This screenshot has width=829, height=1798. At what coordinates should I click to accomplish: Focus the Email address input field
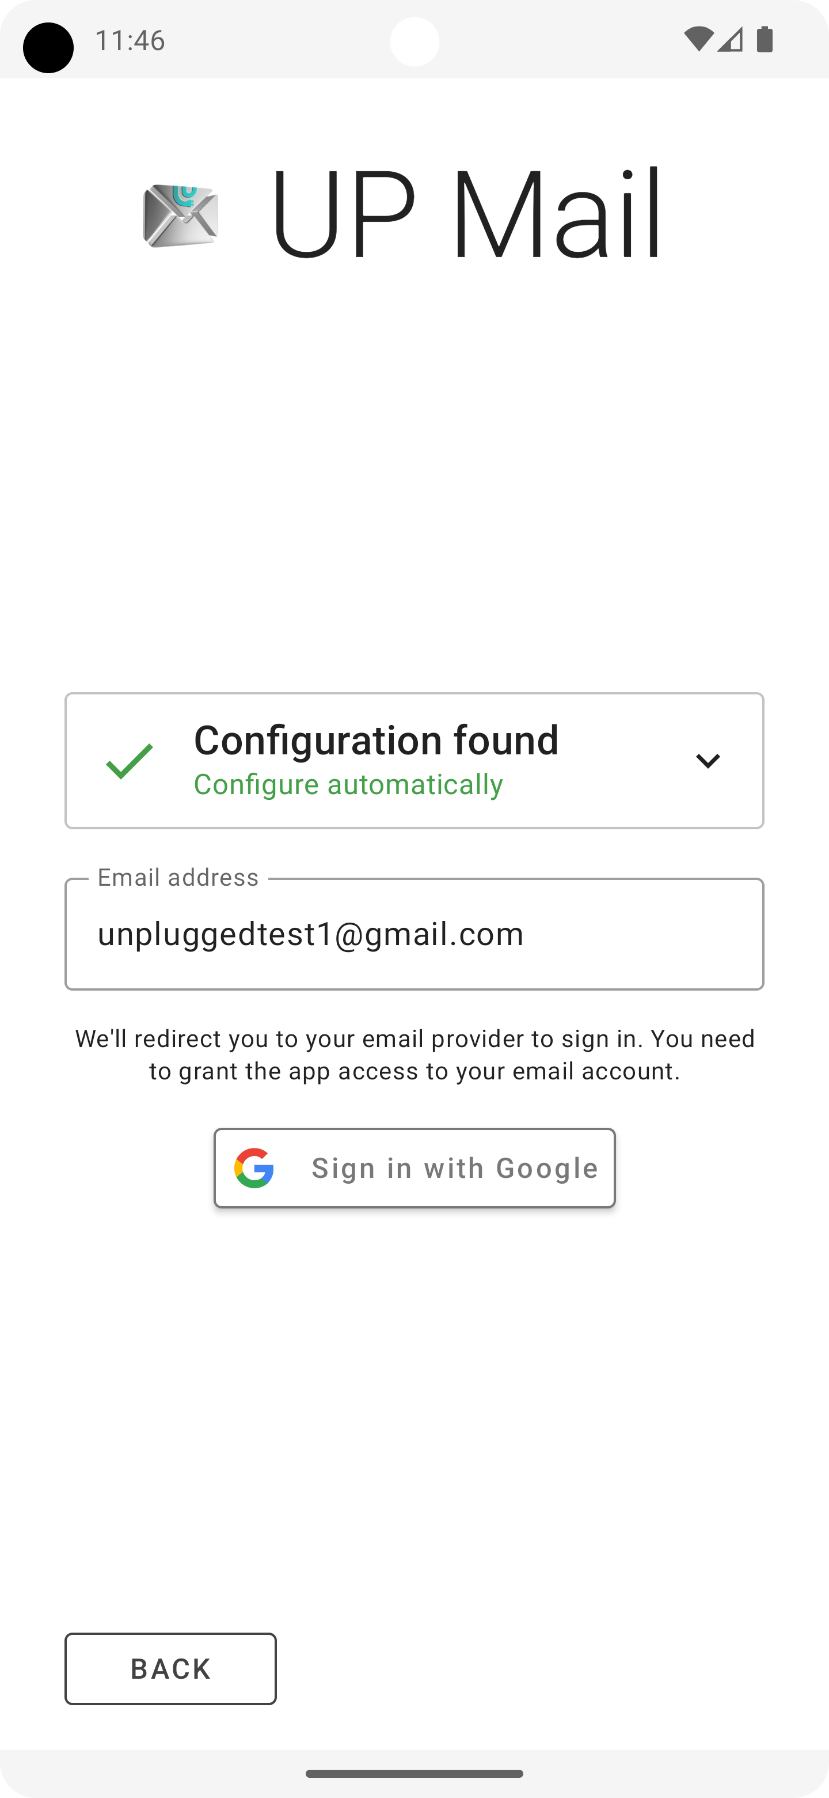[414, 934]
